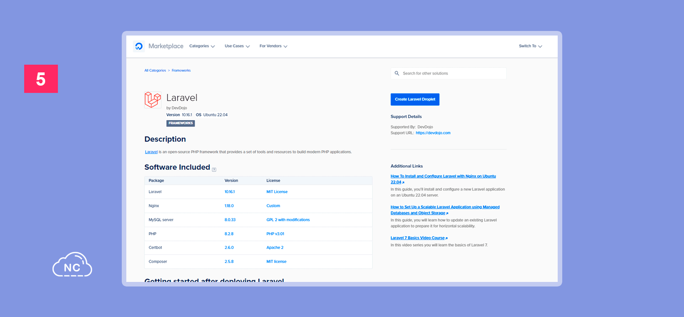Select the Nginx package cell
Screen dimensions: 684x317
154,206
